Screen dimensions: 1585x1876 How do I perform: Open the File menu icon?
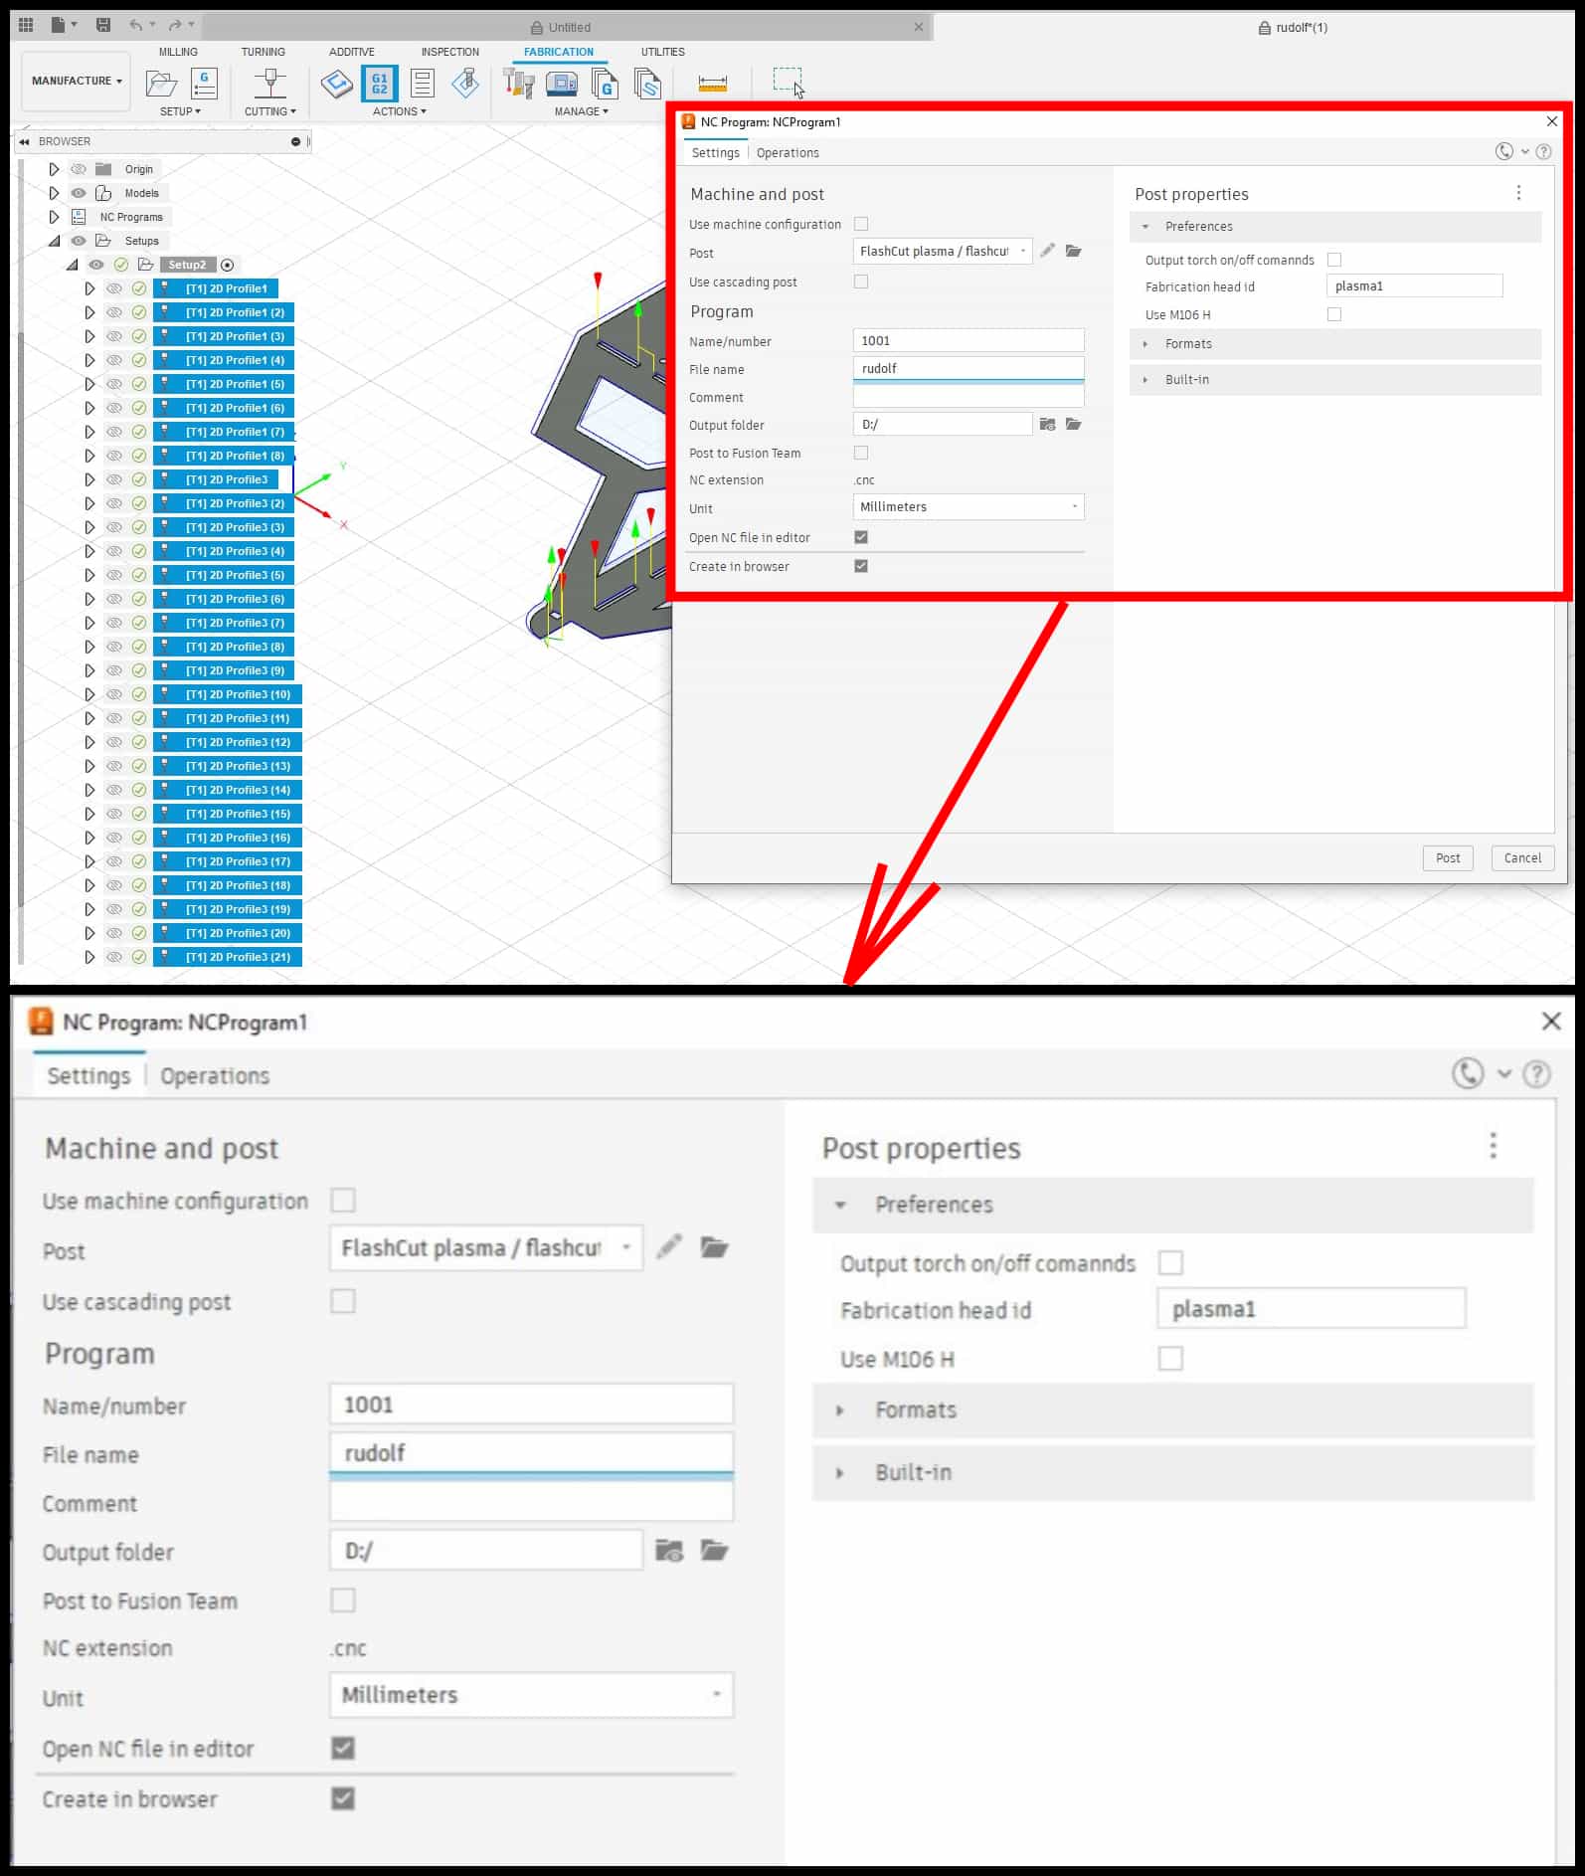click(x=59, y=25)
